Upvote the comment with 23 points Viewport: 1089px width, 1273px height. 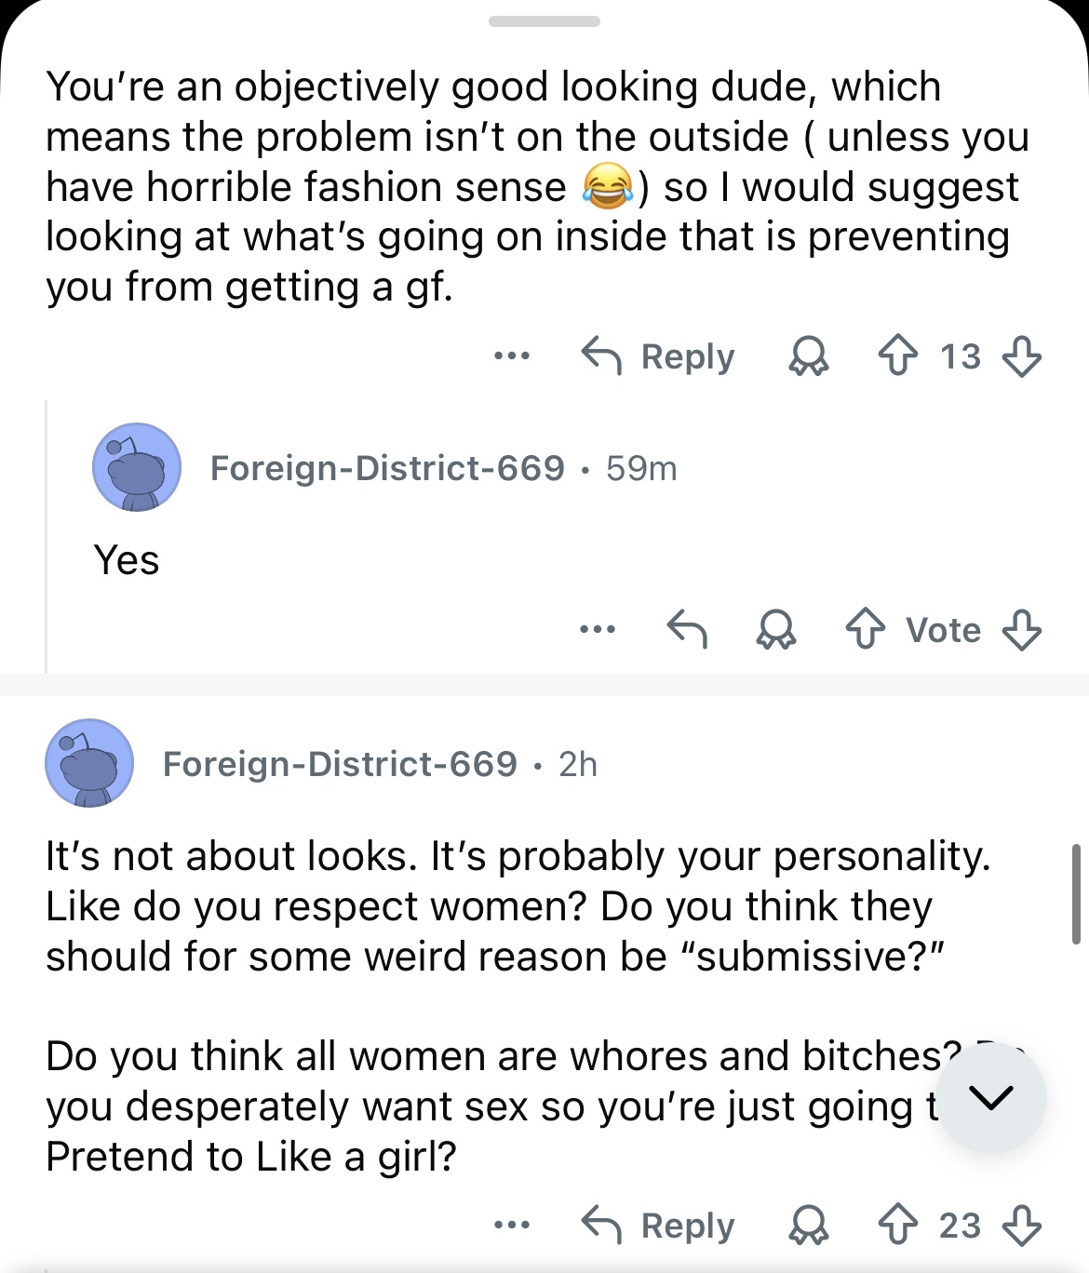tap(898, 1226)
